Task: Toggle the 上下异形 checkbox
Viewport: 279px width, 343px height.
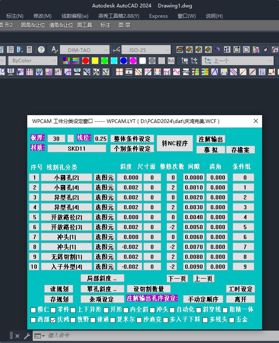Action: coord(73,310)
